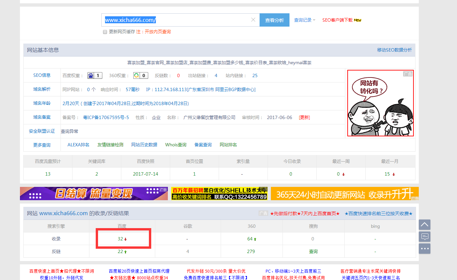Click the 查看分析 button
This screenshot has width=457, height=280.
275,20
